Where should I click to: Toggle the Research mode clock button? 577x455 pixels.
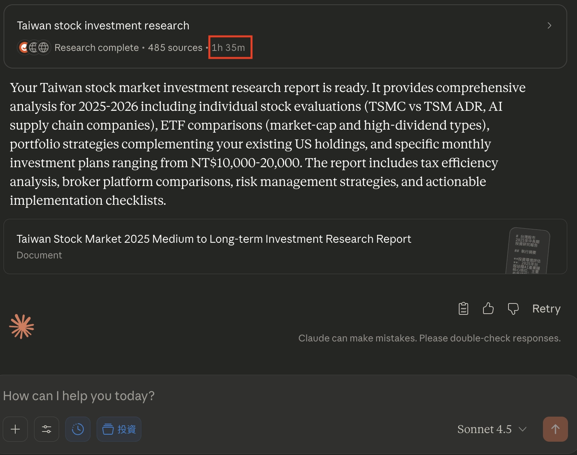[x=78, y=429]
